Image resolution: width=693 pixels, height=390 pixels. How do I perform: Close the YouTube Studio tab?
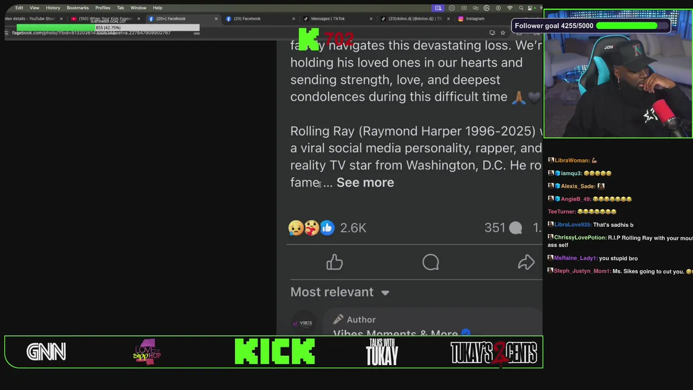tap(61, 18)
